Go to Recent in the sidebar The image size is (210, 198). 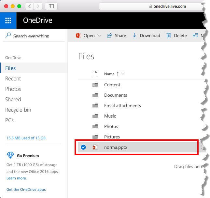13,78
